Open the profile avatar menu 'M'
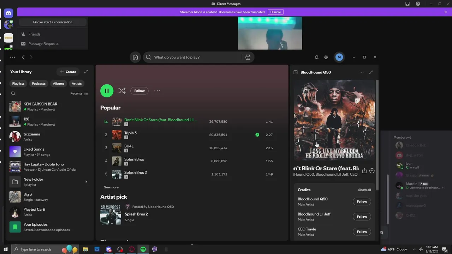The image size is (452, 254). 339,57
